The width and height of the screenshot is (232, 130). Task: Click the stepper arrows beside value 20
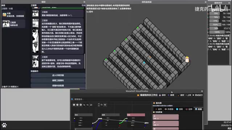(99, 105)
